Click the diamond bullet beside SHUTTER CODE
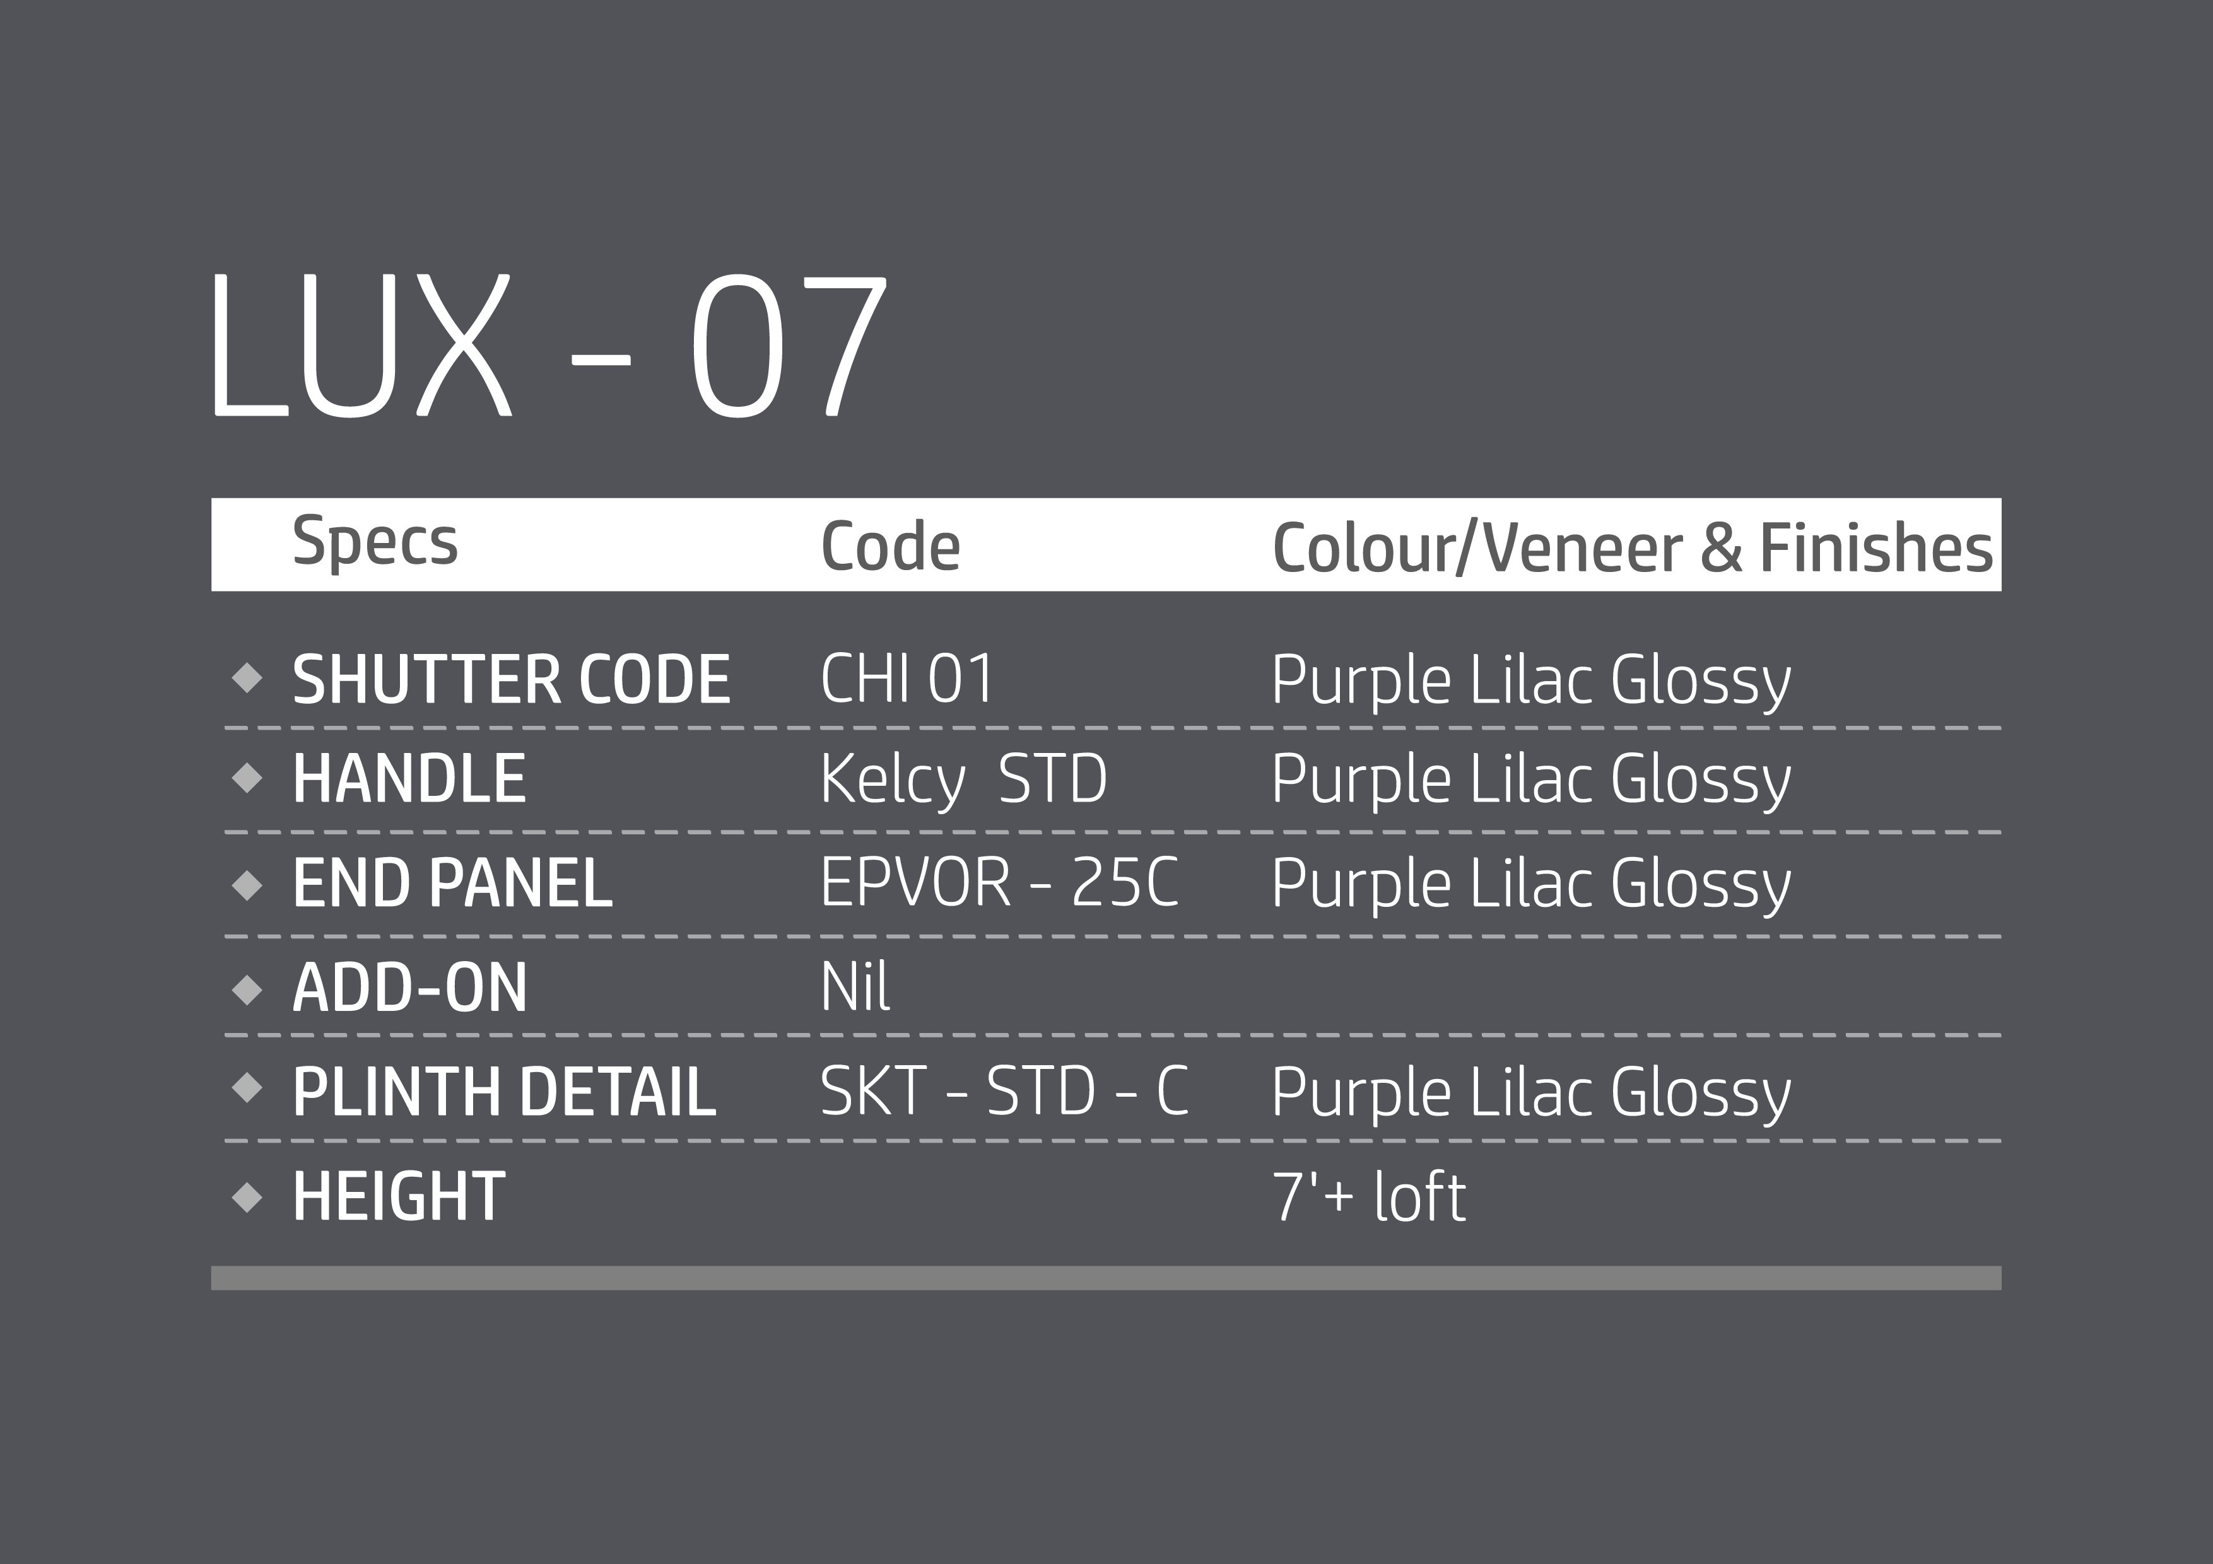The image size is (2213, 1564). 248,677
